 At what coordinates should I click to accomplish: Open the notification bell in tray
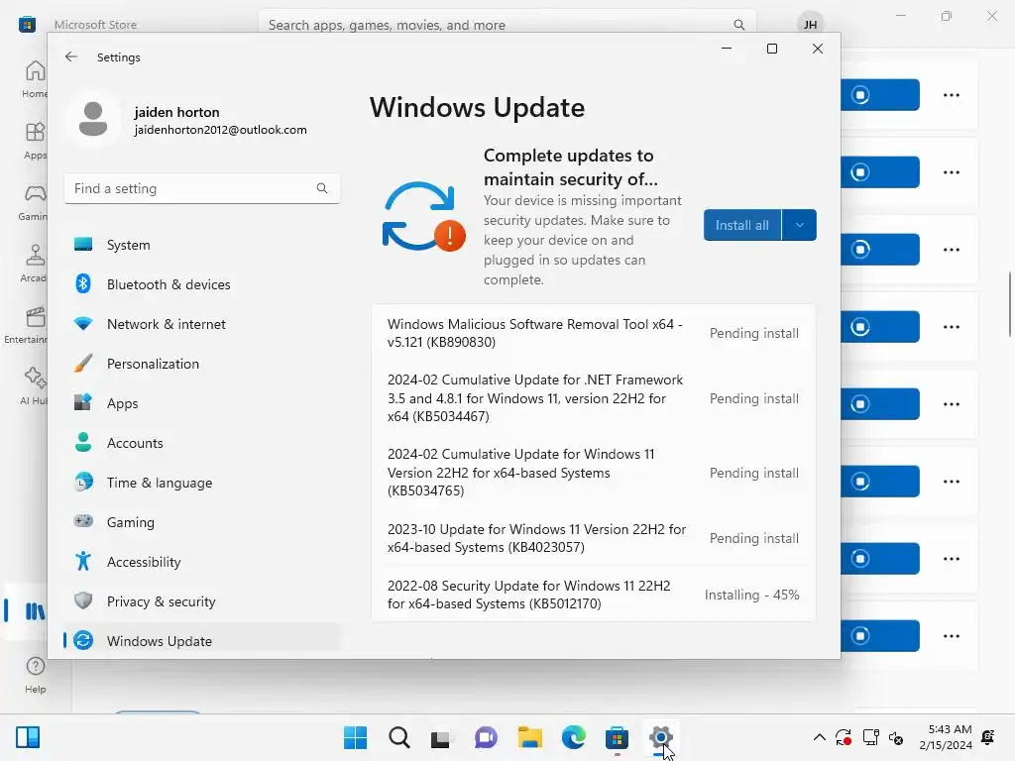[x=988, y=737]
